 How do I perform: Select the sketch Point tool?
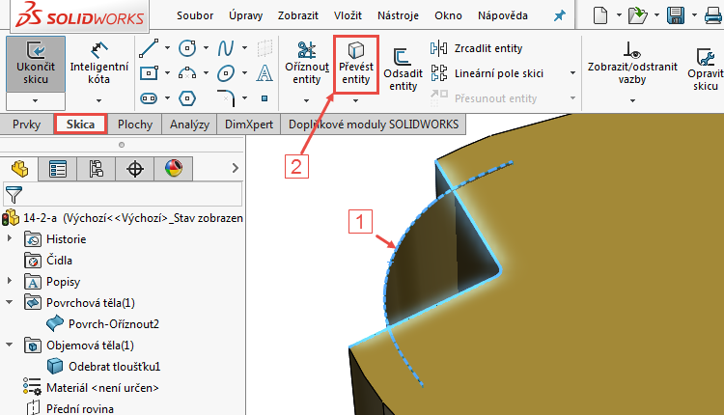(265, 98)
